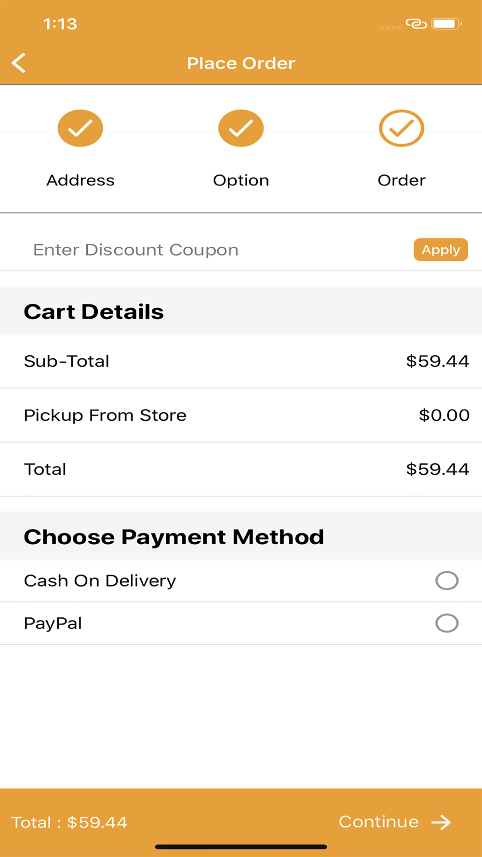Select PayPal radio button
The width and height of the screenshot is (482, 857).
tap(447, 623)
